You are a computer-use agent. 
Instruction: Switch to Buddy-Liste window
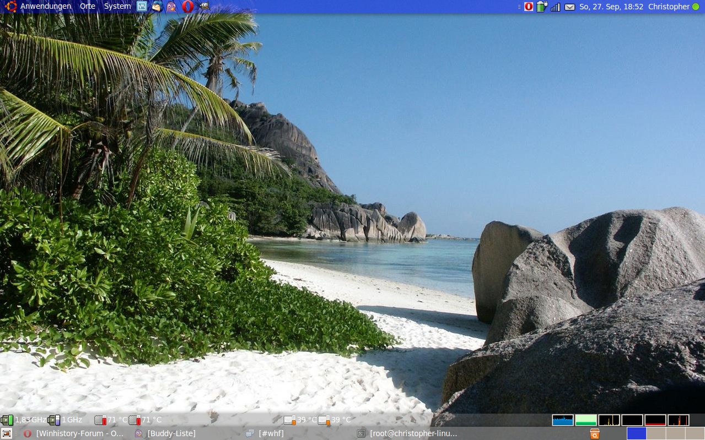click(171, 433)
